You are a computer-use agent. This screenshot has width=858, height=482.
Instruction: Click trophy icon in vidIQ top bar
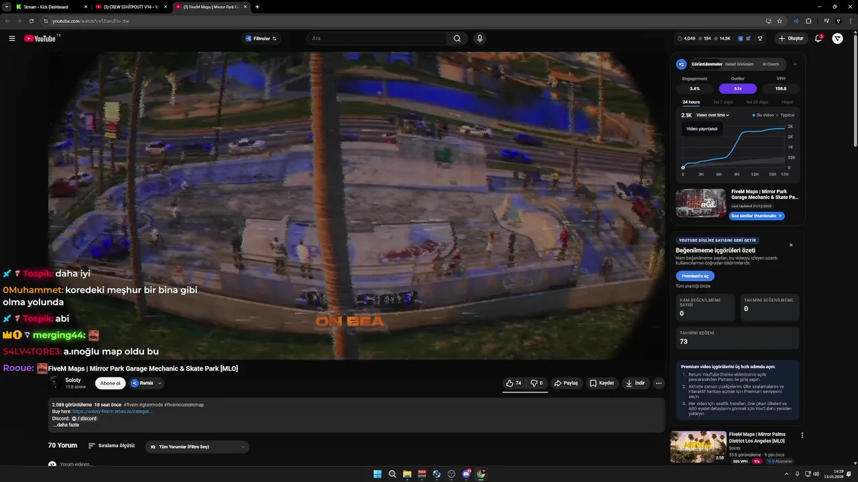pyautogui.click(x=760, y=39)
